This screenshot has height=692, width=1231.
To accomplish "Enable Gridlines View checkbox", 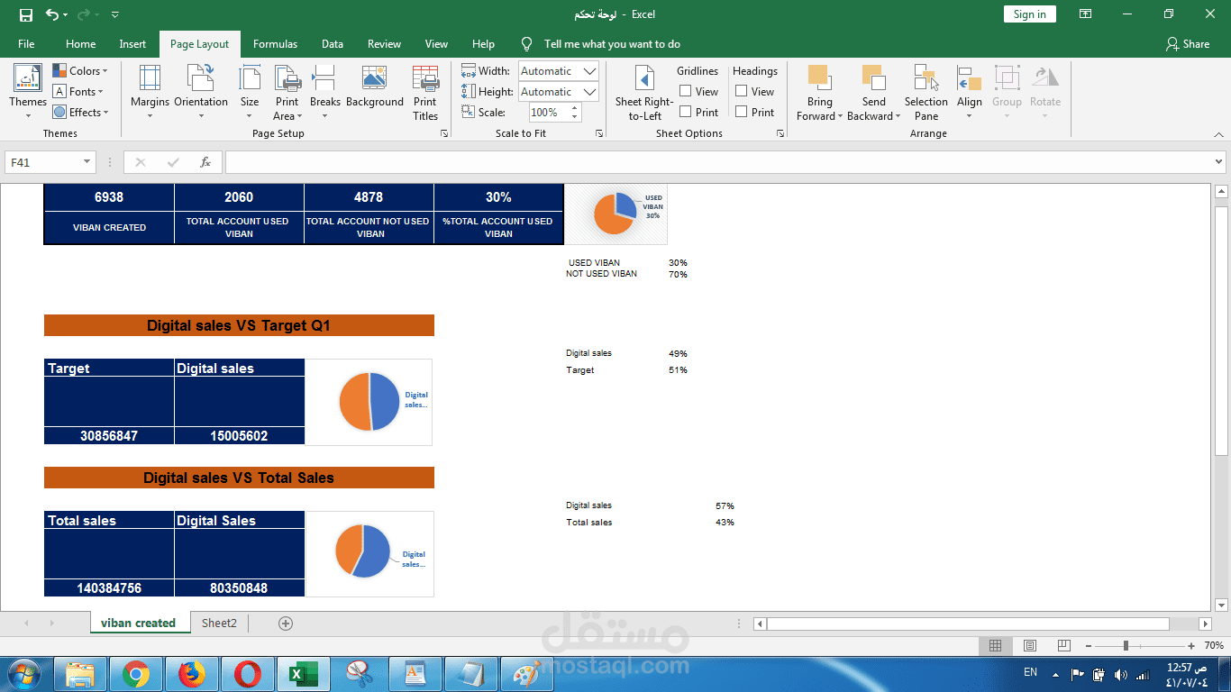I will coord(686,91).
